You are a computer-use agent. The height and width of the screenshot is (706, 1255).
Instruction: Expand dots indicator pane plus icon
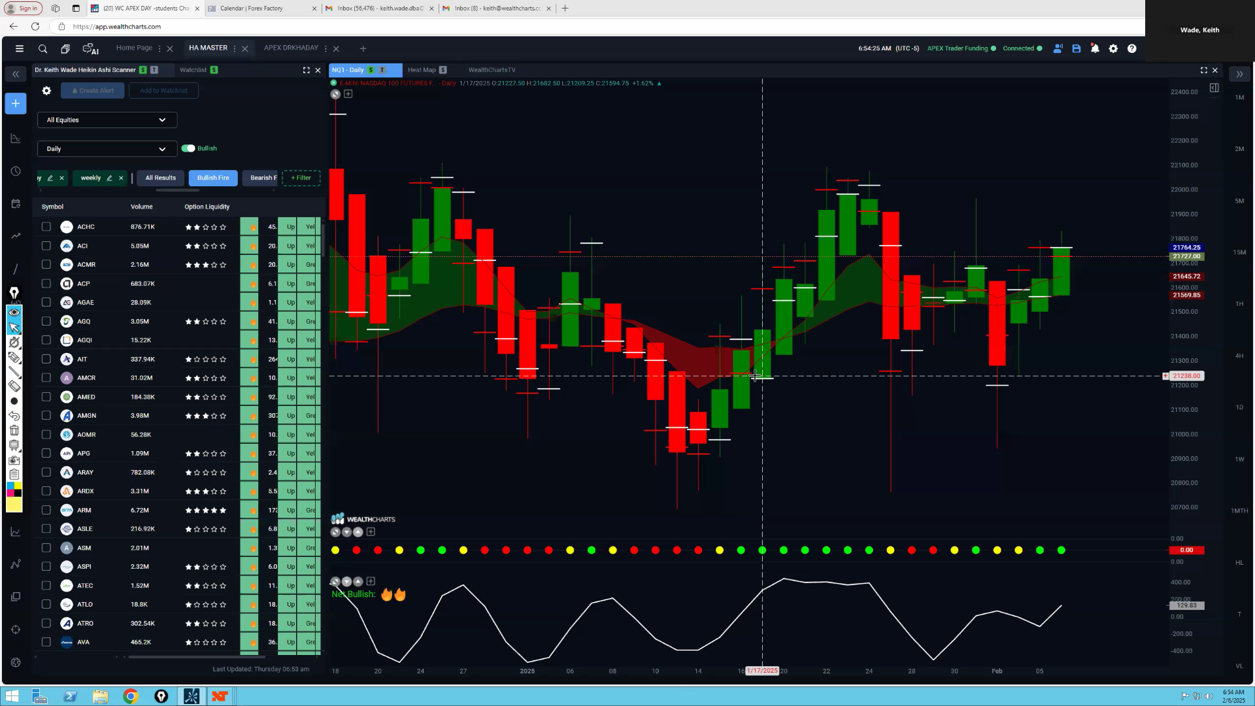[371, 532]
